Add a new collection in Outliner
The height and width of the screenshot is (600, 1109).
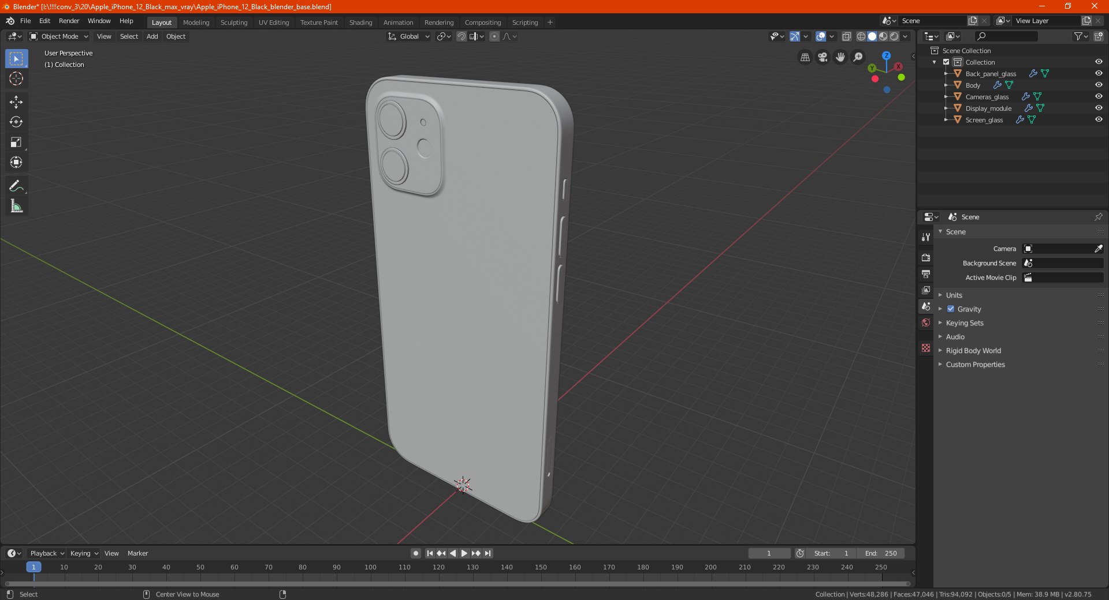pyautogui.click(x=1098, y=36)
